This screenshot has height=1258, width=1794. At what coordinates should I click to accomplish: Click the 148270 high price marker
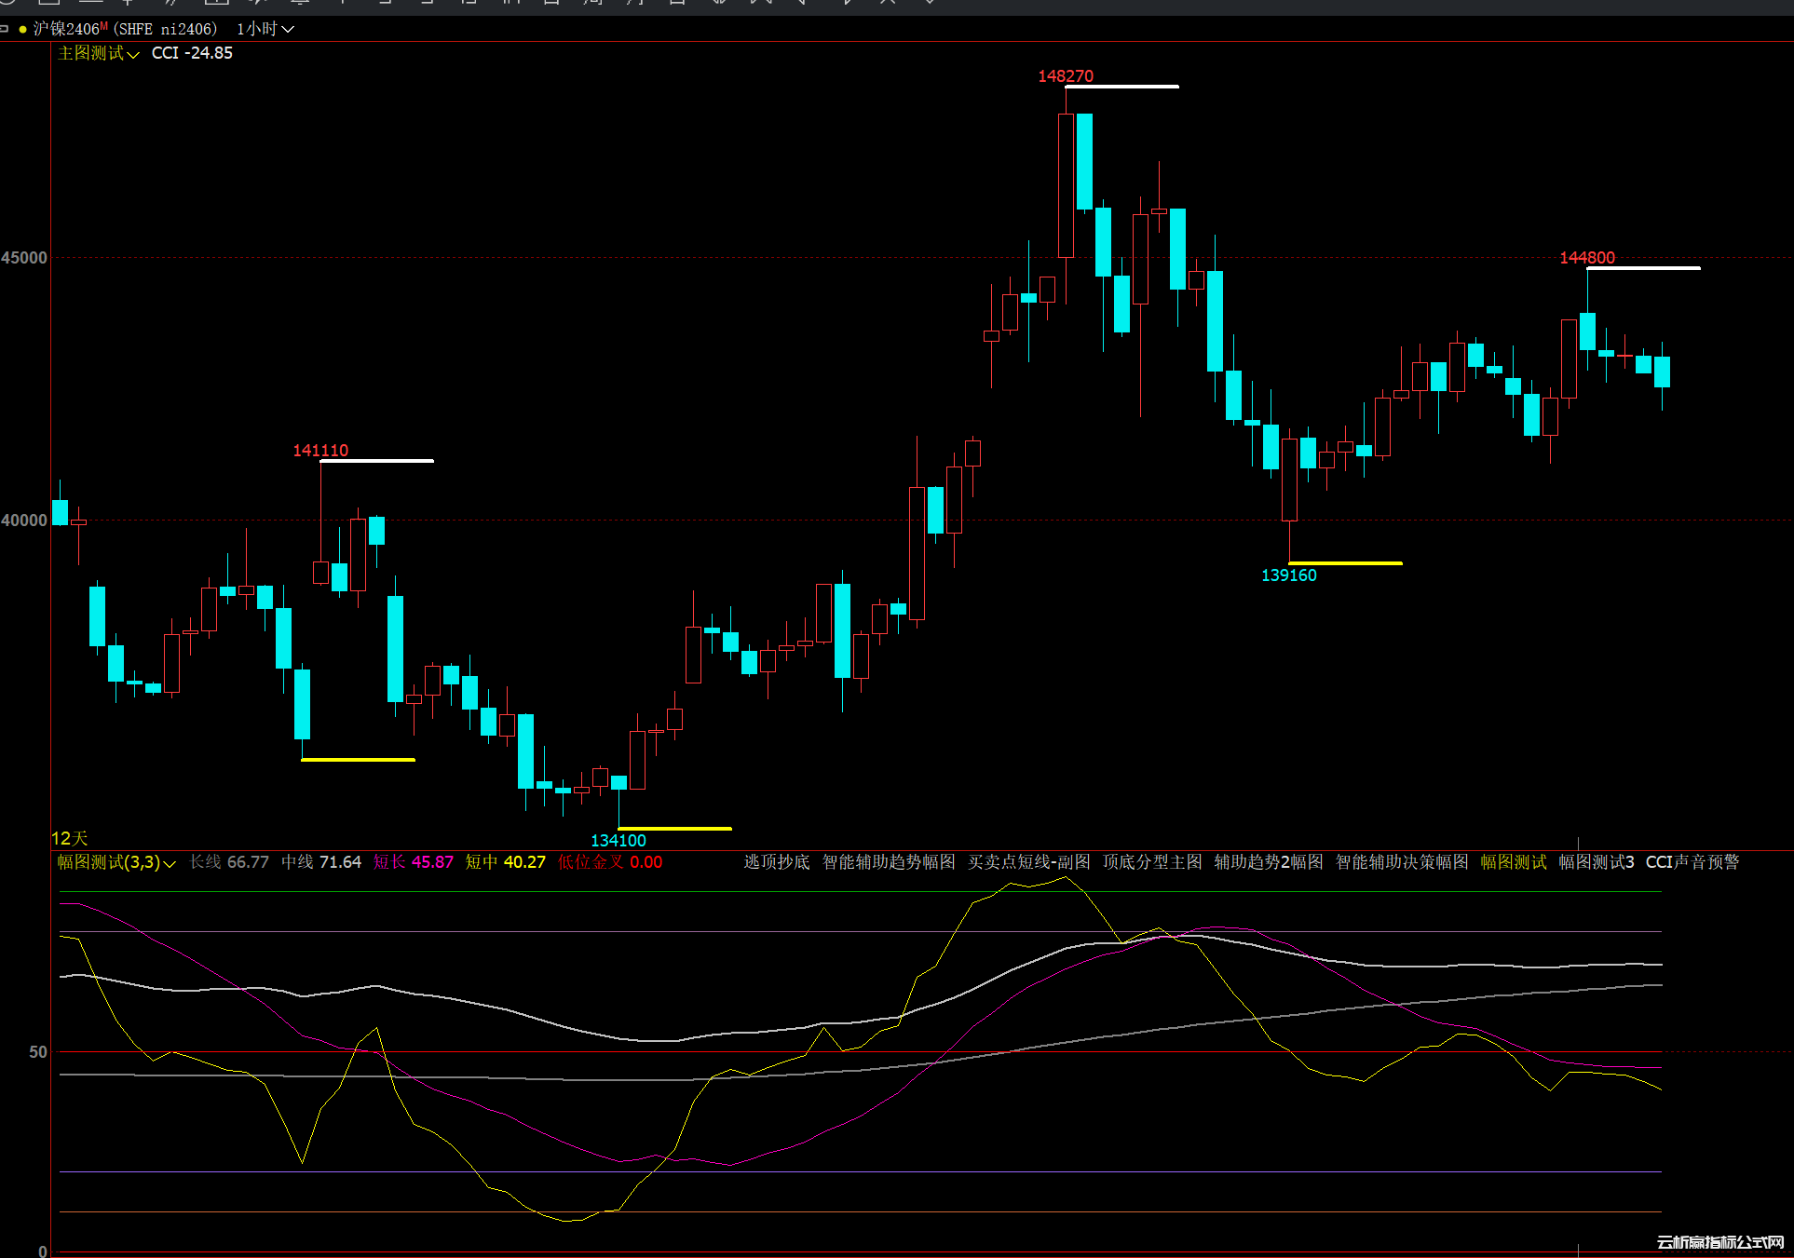coord(1066,76)
